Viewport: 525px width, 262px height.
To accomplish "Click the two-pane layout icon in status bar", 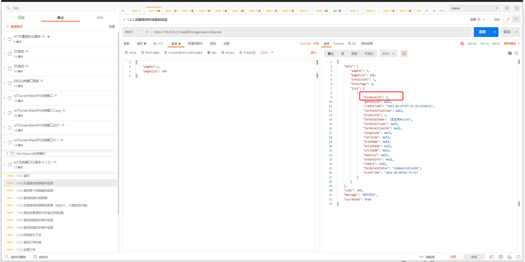I will 500,257.
